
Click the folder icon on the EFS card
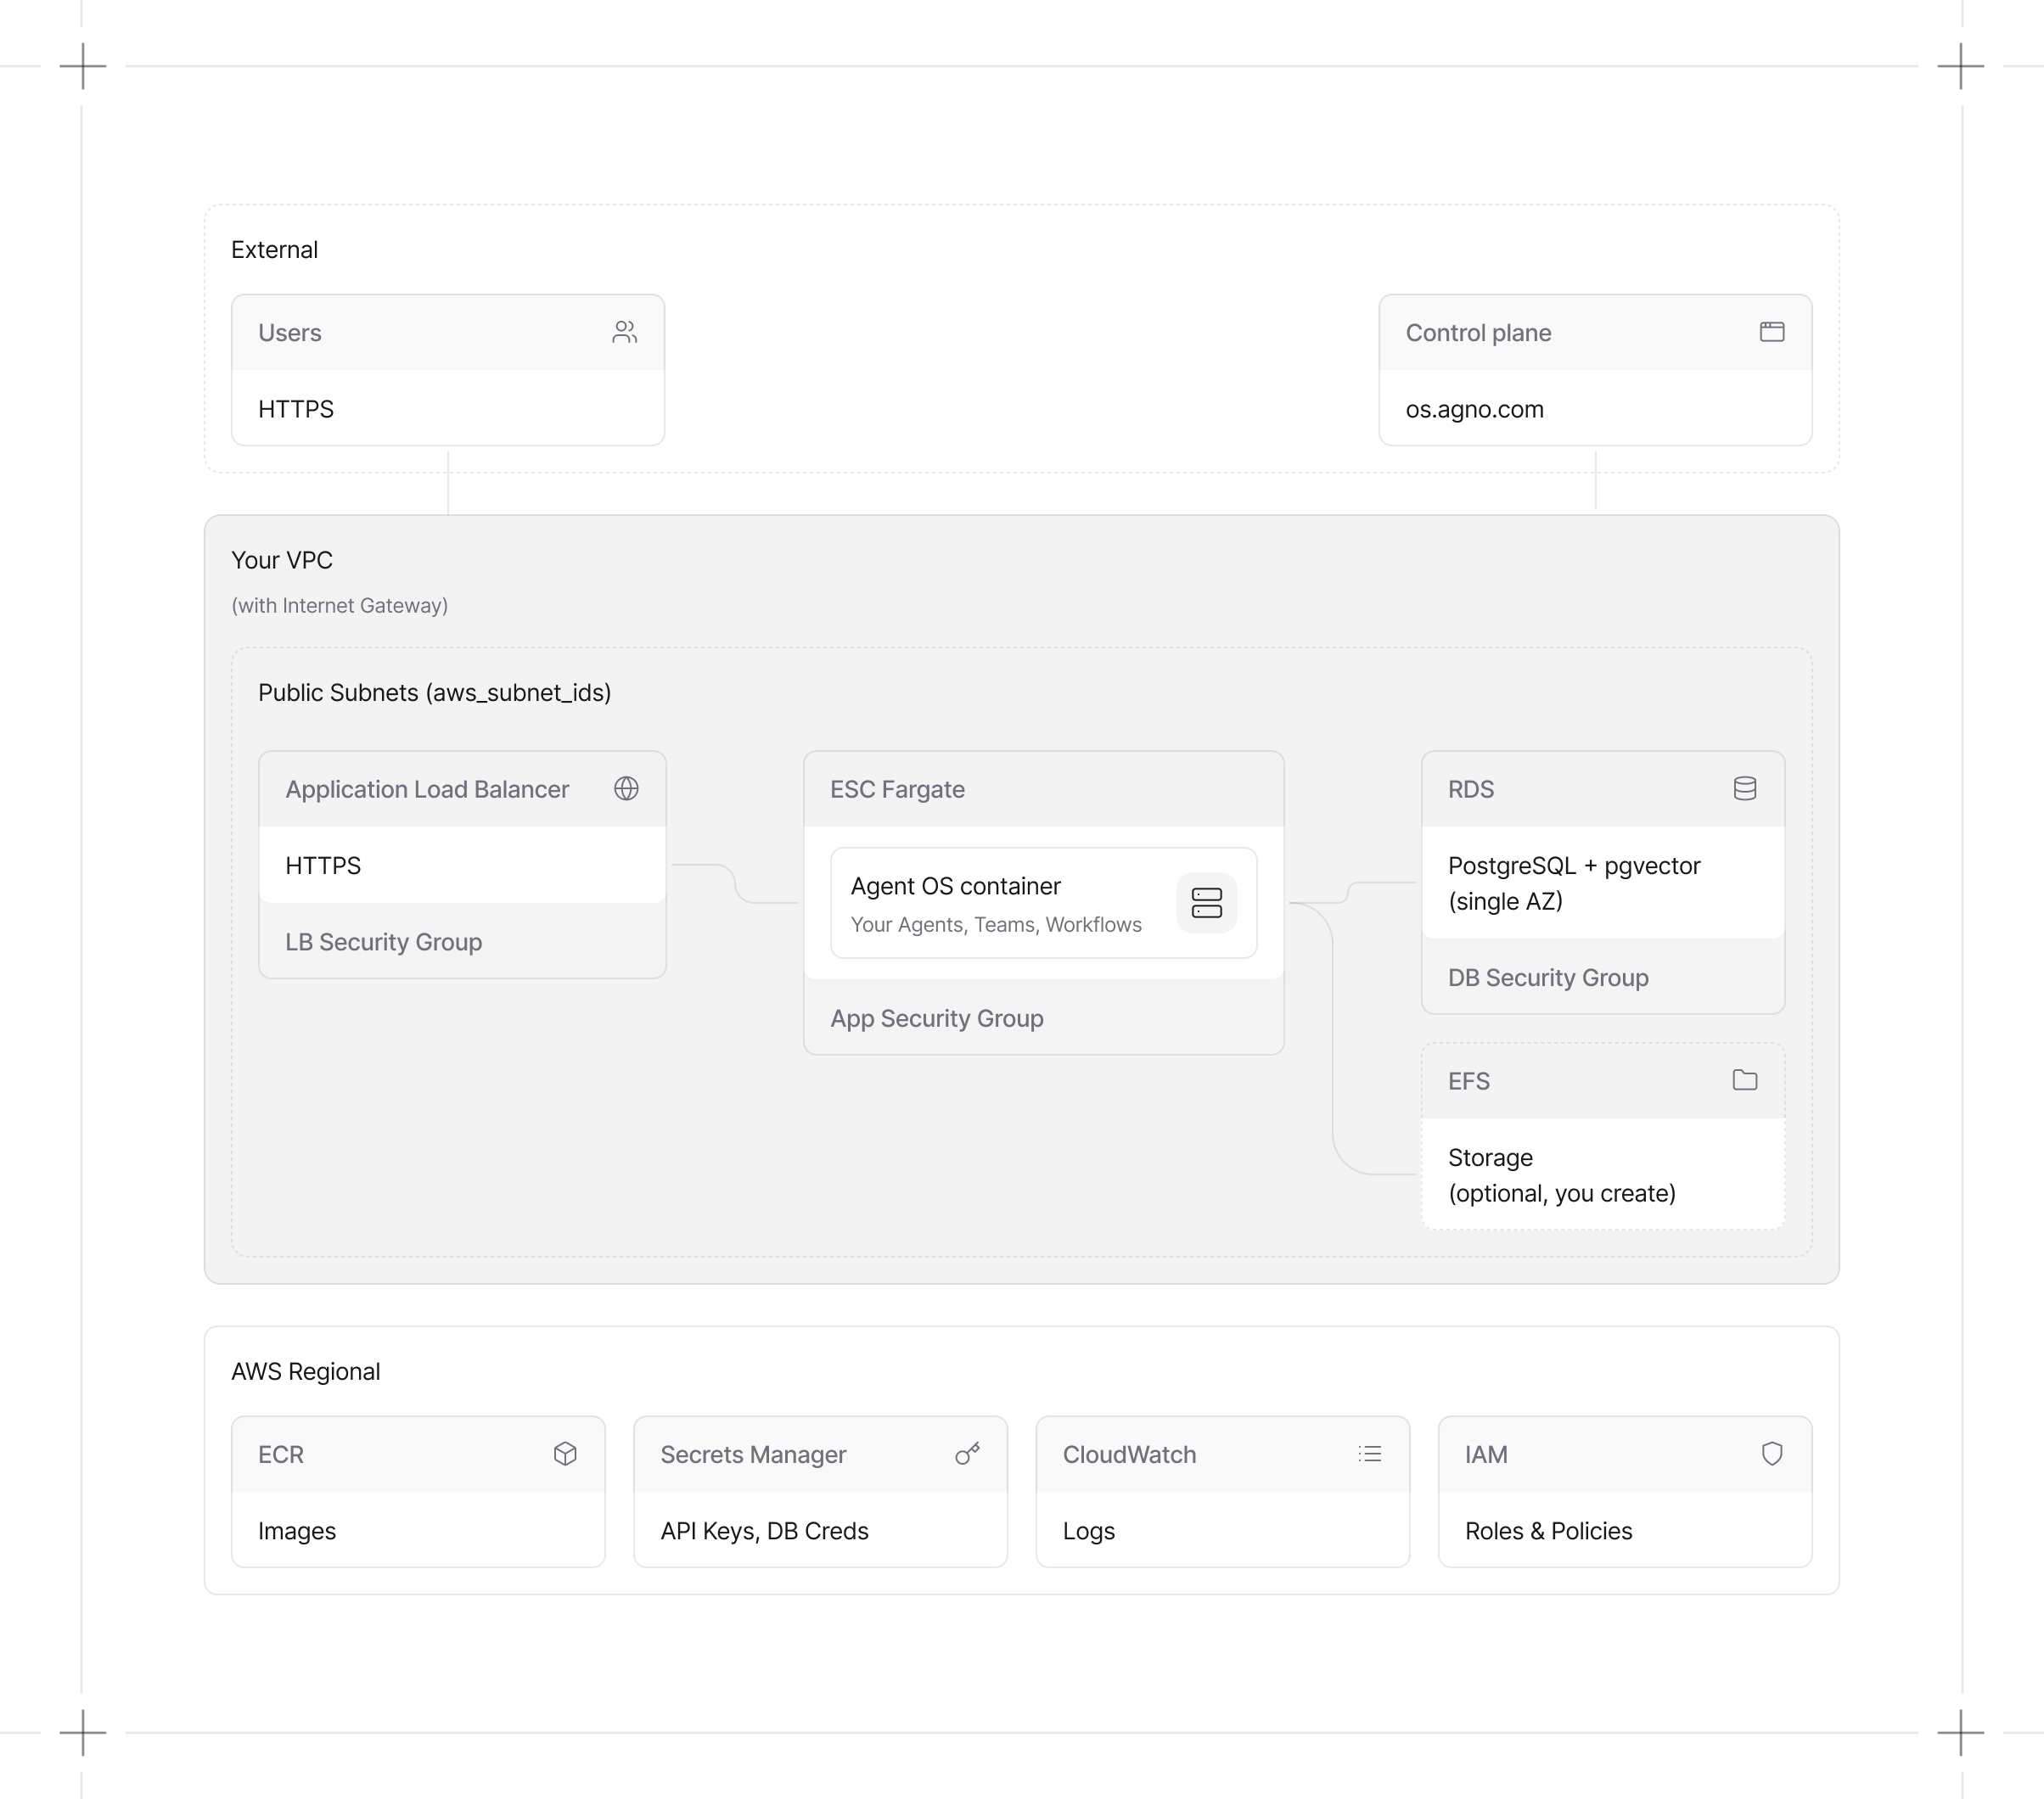pos(1744,1080)
